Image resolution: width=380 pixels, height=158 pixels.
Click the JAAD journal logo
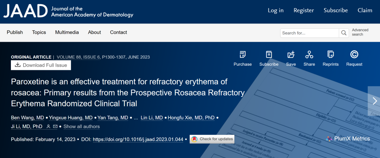point(68,11)
